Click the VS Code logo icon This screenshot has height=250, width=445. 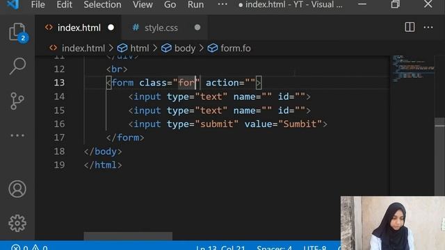click(13, 4)
